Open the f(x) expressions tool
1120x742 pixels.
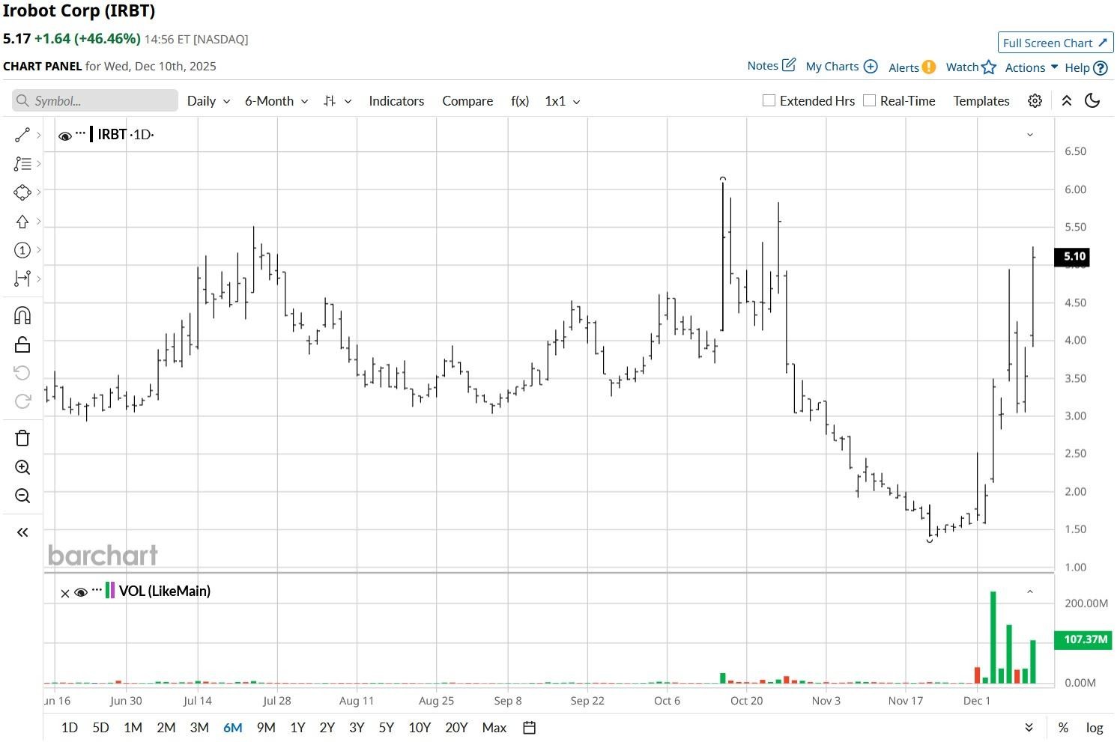[x=520, y=101]
